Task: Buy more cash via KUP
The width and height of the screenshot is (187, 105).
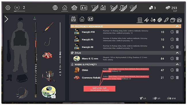Action: [175, 11]
